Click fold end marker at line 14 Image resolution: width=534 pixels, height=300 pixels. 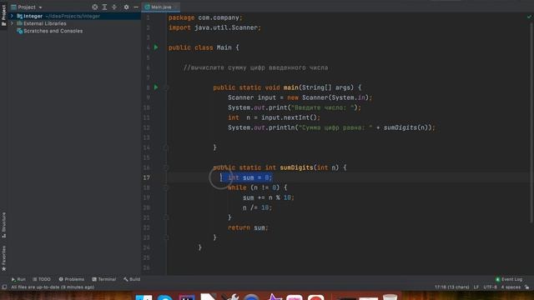[166, 147]
